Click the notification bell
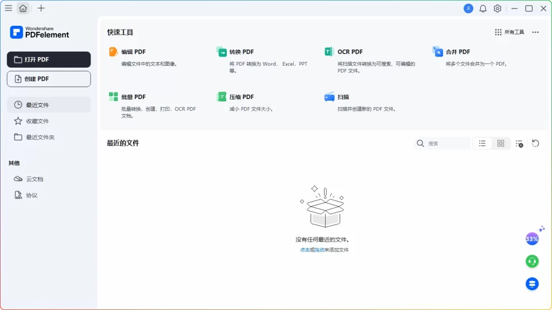 482,8
